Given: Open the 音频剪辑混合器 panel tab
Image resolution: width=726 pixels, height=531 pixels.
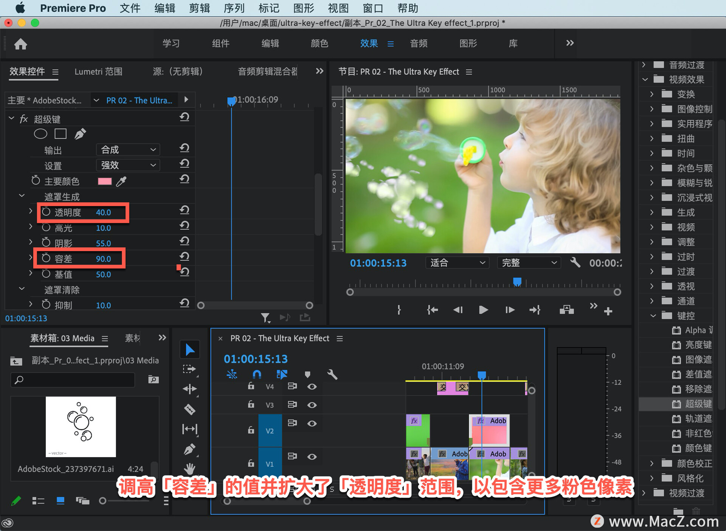Looking at the screenshot, I should tap(267, 71).
